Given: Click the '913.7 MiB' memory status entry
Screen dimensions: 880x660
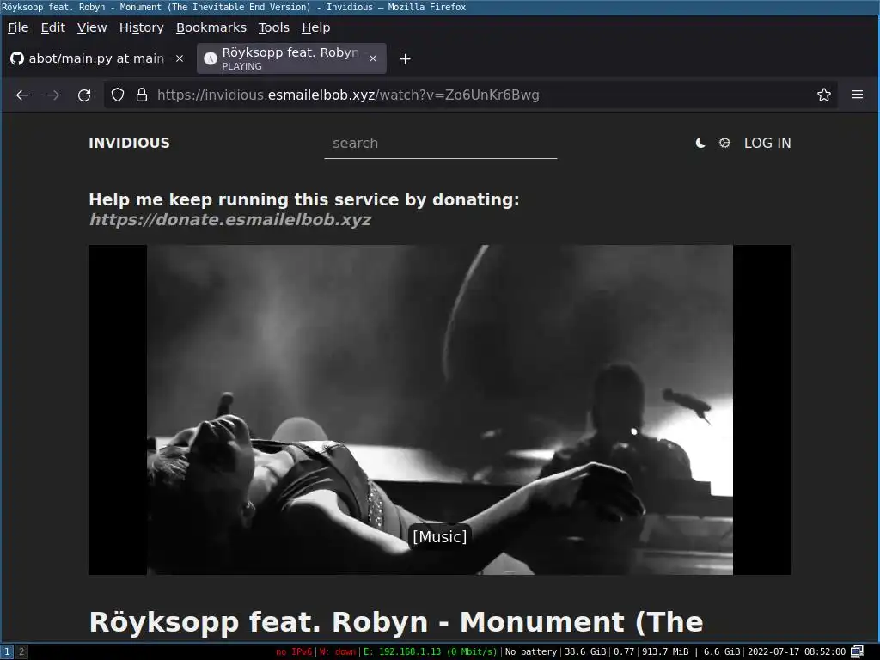Looking at the screenshot, I should pyautogui.click(x=665, y=651).
